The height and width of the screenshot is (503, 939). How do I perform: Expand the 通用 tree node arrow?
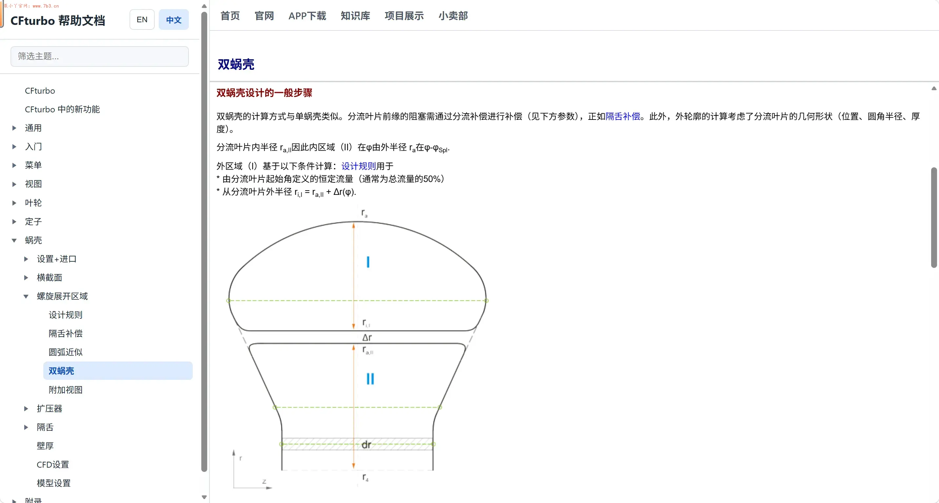(x=14, y=128)
